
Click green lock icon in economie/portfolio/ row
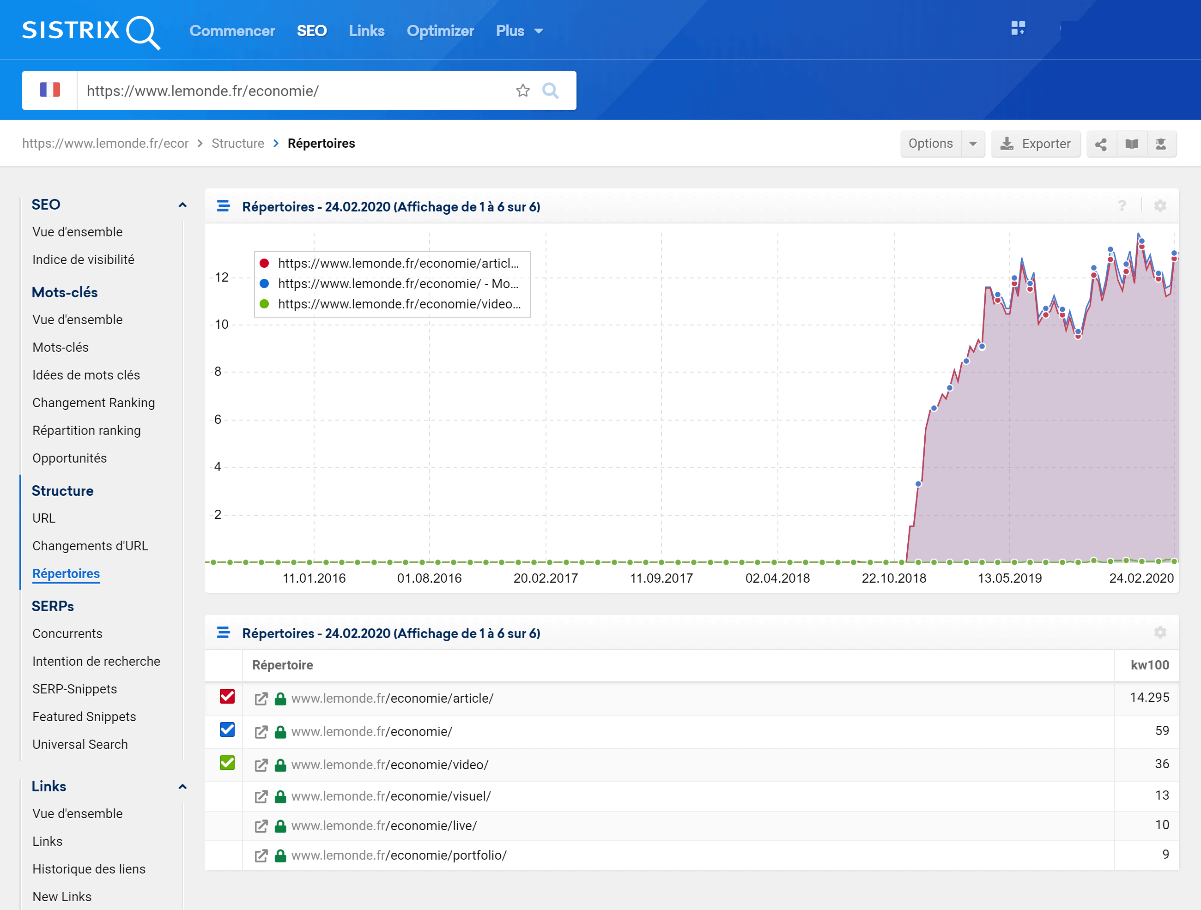click(x=280, y=855)
